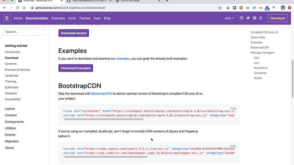Open the gray circular extension icon
The image size is (294, 165).
pyautogui.click(x=228, y=8)
